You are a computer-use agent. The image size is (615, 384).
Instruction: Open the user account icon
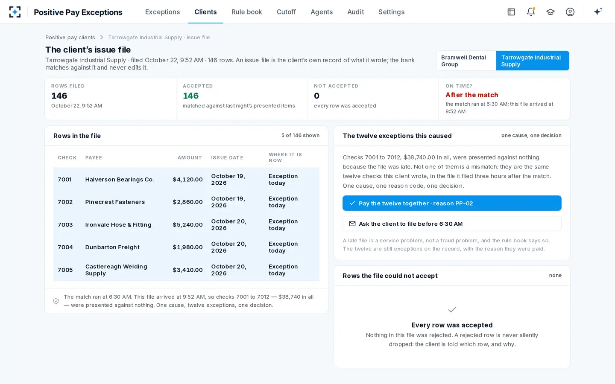[570, 12]
